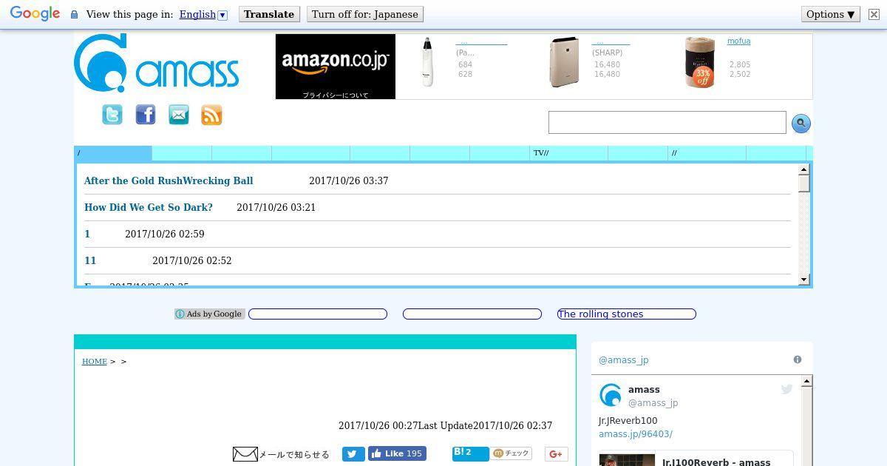Click the mail notify envelope icon
Screen dimensions: 887x466
point(245,454)
